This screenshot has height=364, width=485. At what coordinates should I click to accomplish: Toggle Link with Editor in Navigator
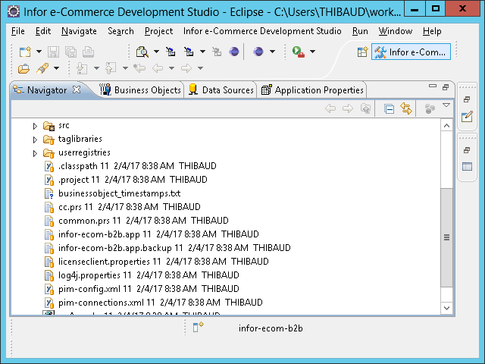(x=406, y=109)
